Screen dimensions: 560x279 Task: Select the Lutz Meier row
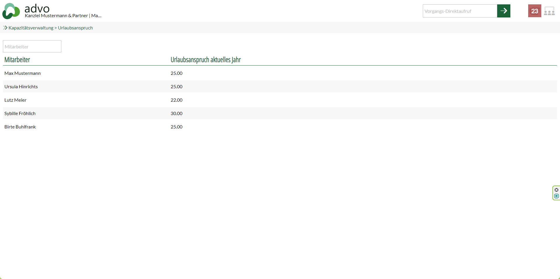pos(15,100)
